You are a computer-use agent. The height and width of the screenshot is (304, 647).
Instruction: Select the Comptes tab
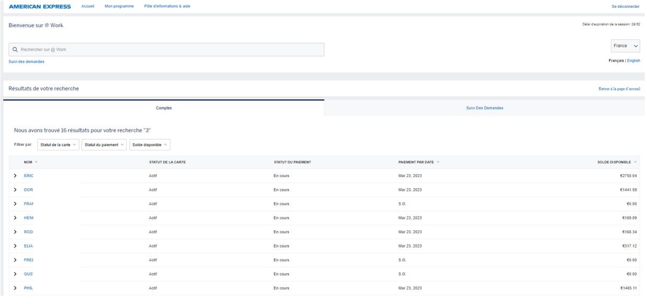(x=164, y=108)
